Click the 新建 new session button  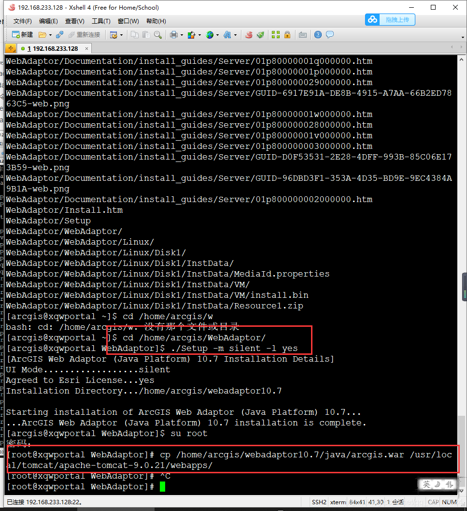pos(22,34)
